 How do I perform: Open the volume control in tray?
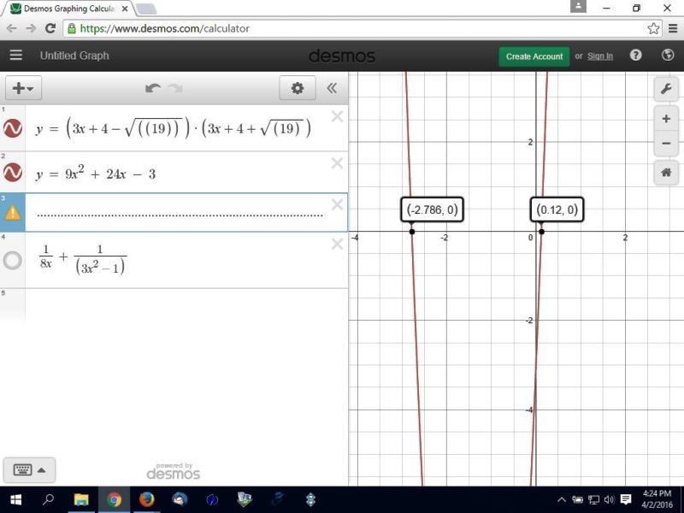click(x=610, y=500)
